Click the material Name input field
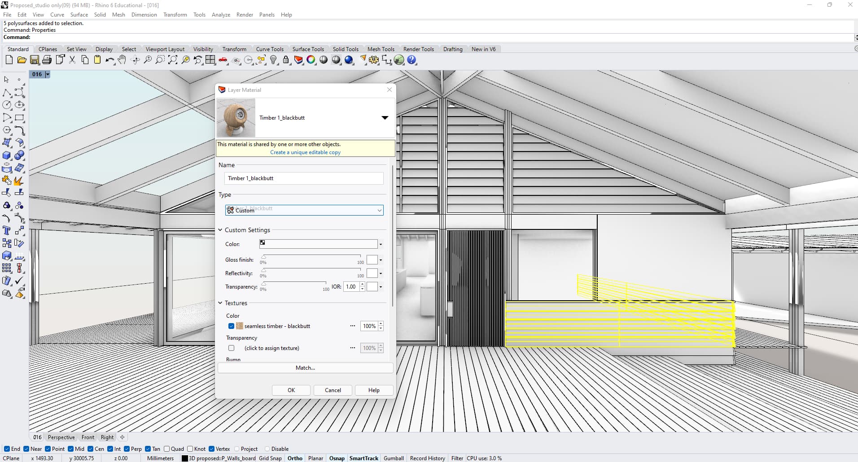 pyautogui.click(x=304, y=178)
